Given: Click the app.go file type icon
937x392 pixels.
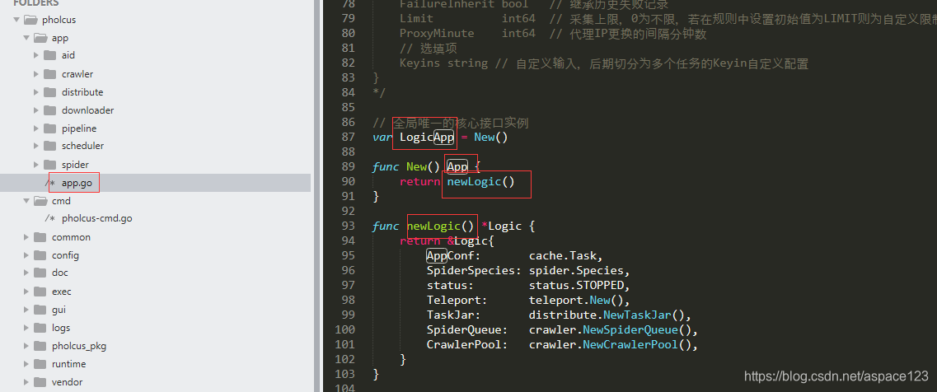Looking at the screenshot, I should tap(49, 183).
